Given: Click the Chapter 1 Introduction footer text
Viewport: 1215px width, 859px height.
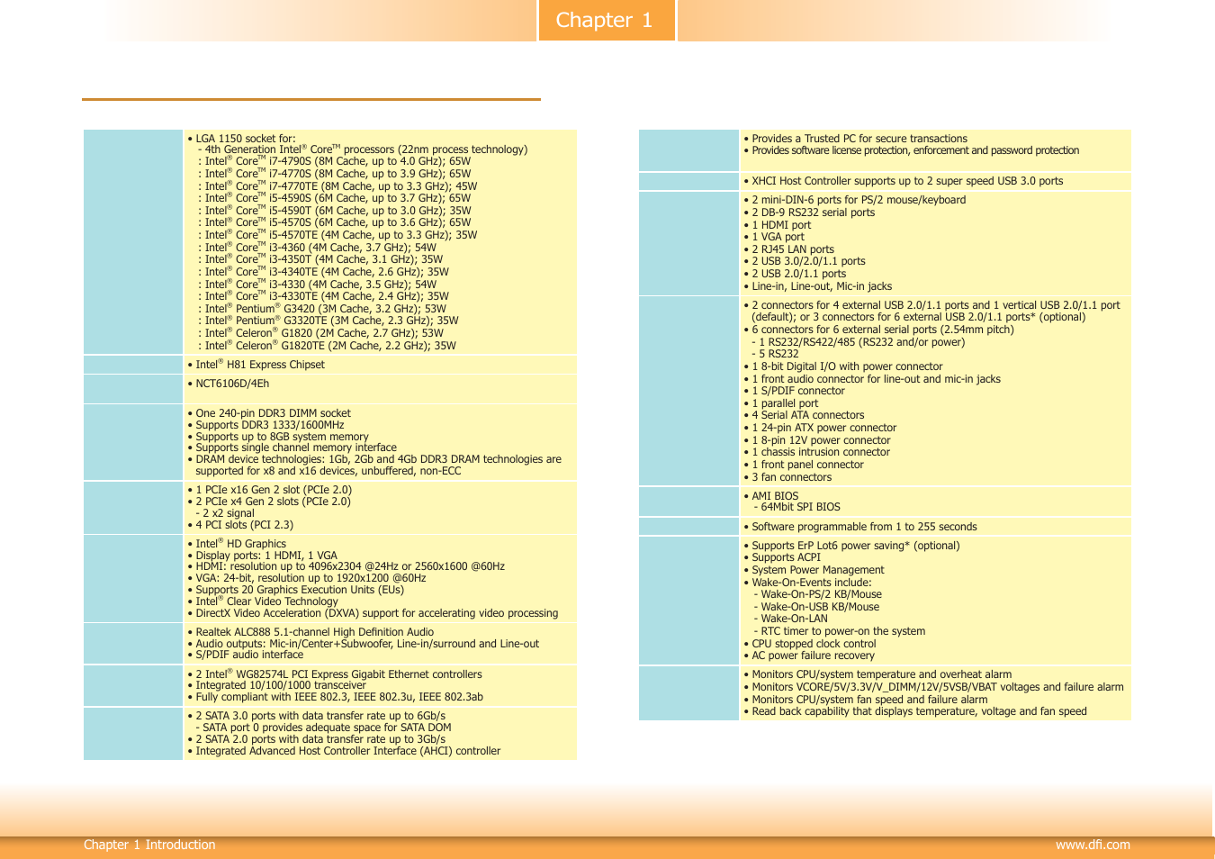Looking at the screenshot, I should [x=149, y=845].
